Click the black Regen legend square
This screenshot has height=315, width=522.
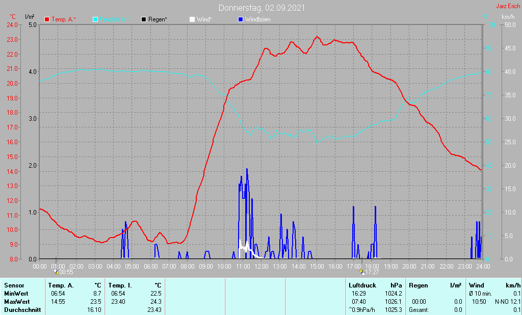point(144,19)
